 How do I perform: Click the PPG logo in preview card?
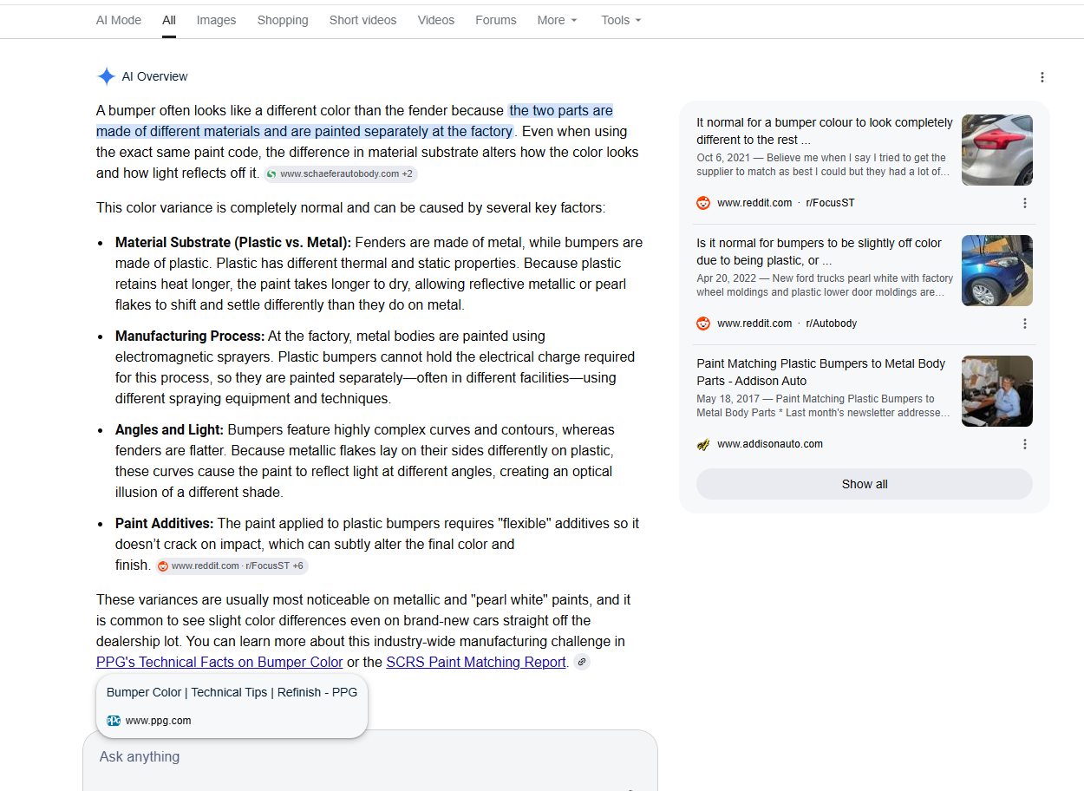tap(114, 721)
